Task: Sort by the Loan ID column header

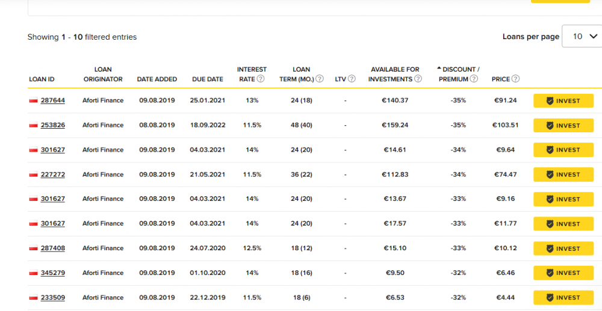Action: tap(42, 79)
